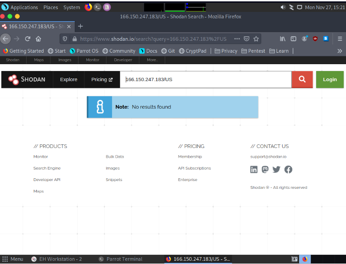
Task: Open a new browser tab
Action: [81, 26]
